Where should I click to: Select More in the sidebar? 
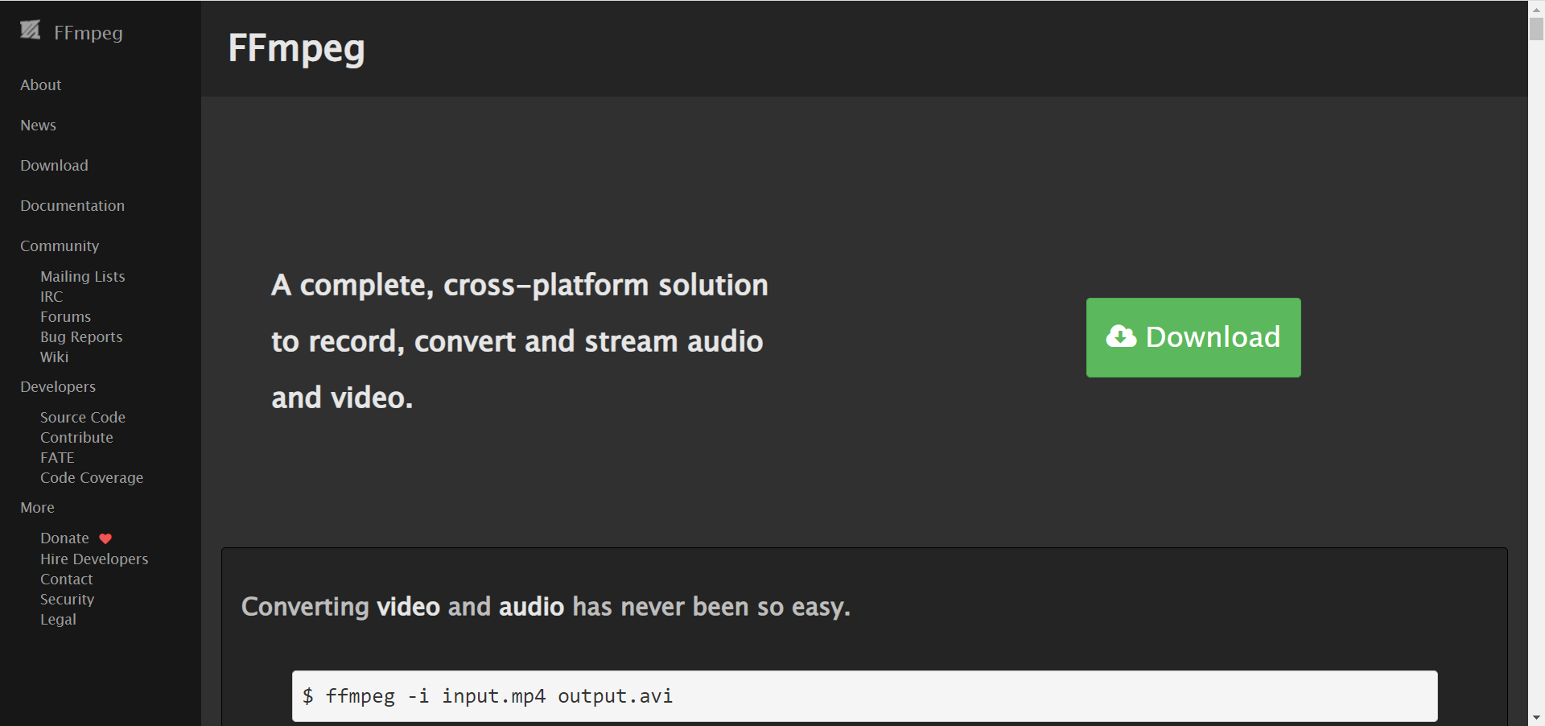tap(37, 507)
